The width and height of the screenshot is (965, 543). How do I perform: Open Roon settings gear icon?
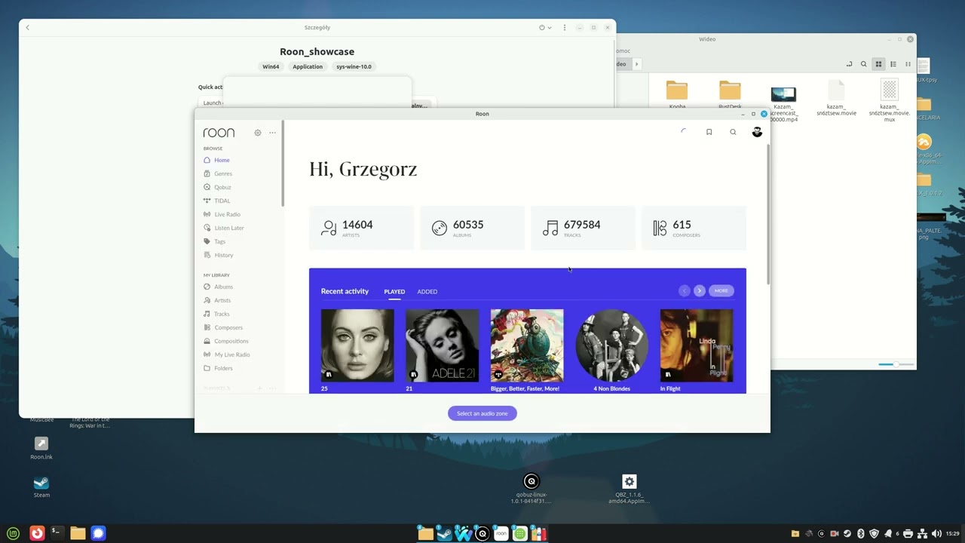(257, 133)
